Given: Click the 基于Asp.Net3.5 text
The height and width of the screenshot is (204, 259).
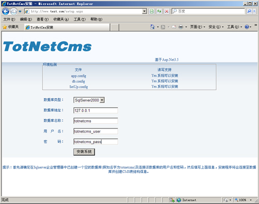Looking at the screenshot, I should click(167, 60).
